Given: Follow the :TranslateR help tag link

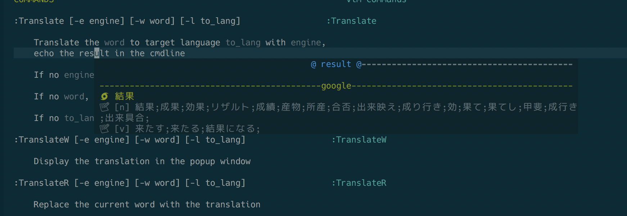Looking at the screenshot, I should [x=359, y=183].
